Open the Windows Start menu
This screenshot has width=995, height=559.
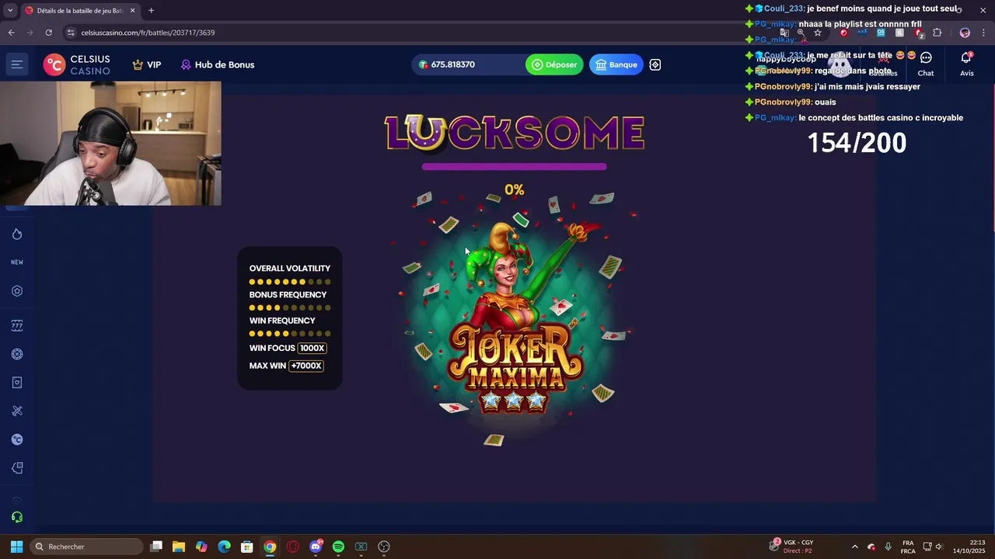click(x=16, y=547)
